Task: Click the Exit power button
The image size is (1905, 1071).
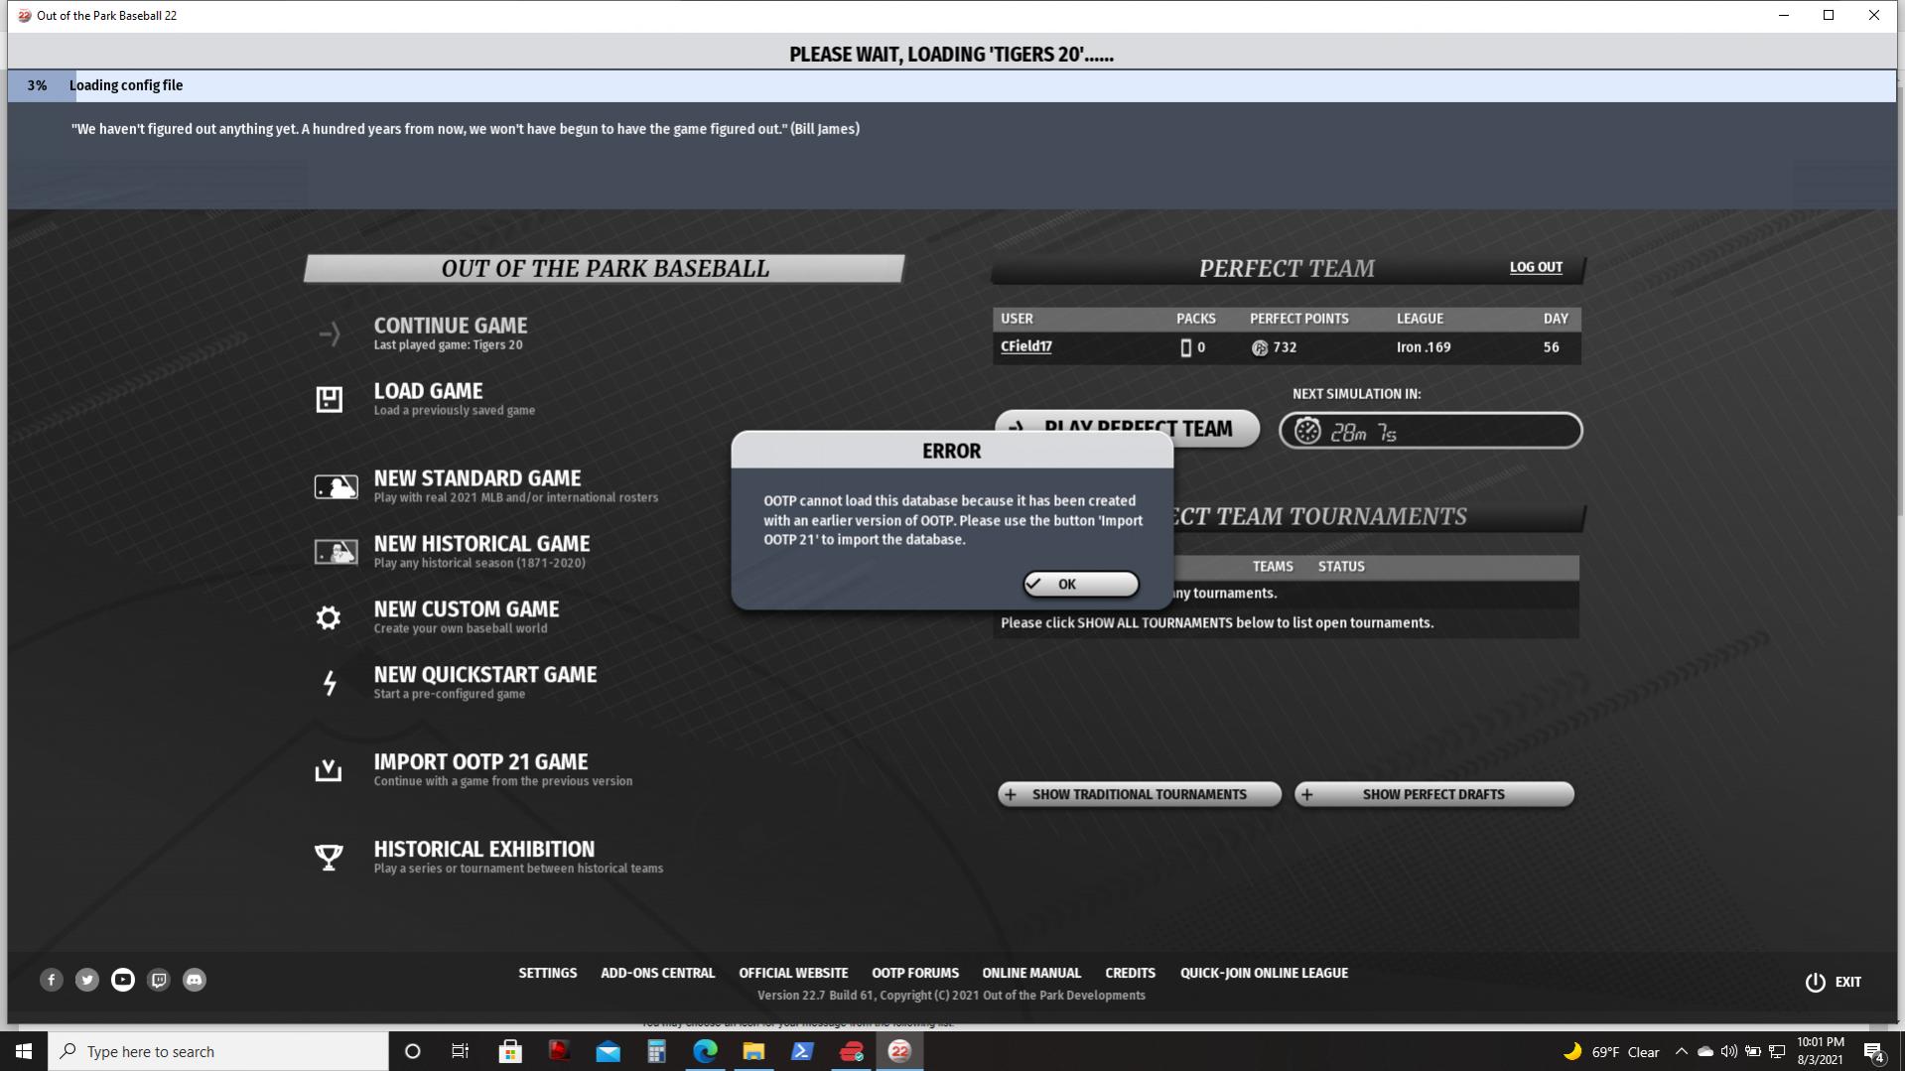Action: [1816, 982]
